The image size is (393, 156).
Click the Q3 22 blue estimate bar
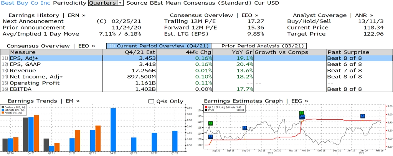coord(175,141)
